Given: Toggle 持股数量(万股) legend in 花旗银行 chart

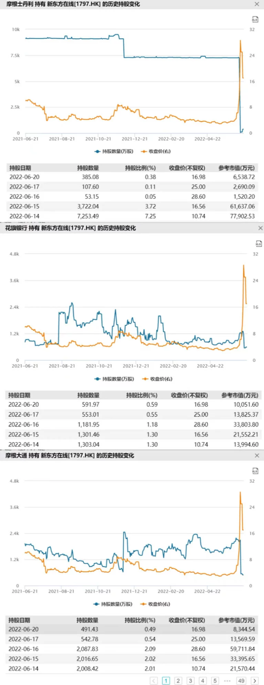Looking at the screenshot, I should click(114, 379).
